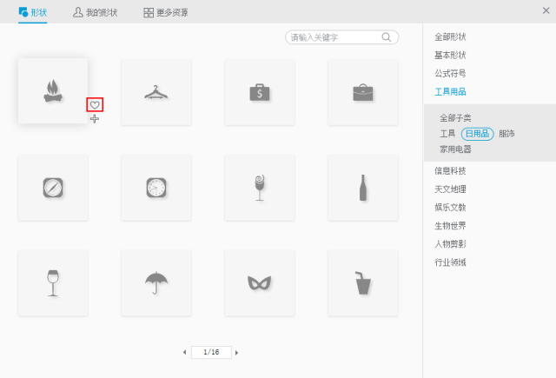The width and height of the screenshot is (556, 378).
Task: Select the 服饰 subcategory
Action: coord(506,134)
